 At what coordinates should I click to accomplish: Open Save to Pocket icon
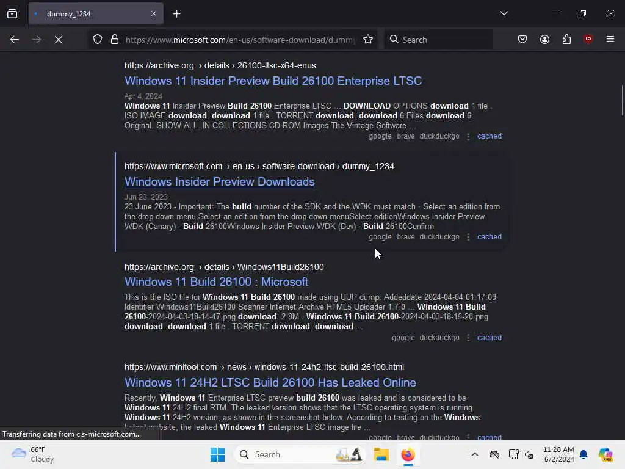point(522,40)
